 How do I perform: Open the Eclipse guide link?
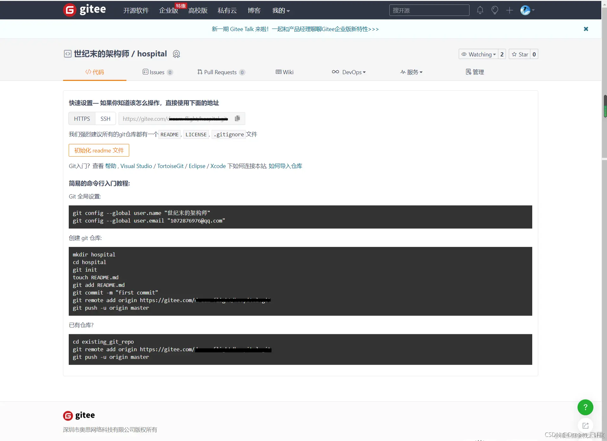pos(197,166)
